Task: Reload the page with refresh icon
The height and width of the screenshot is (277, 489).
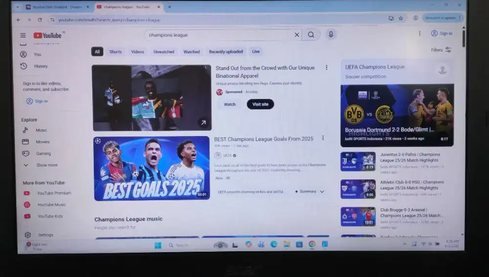Action: tap(40, 20)
